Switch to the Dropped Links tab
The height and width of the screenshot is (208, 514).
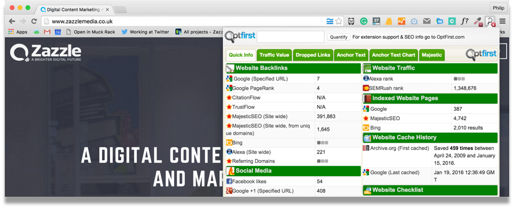pos(313,55)
